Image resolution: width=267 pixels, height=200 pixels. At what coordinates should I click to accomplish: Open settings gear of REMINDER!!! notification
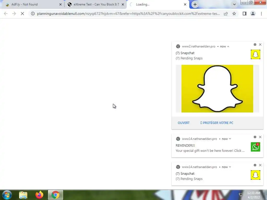255,137
